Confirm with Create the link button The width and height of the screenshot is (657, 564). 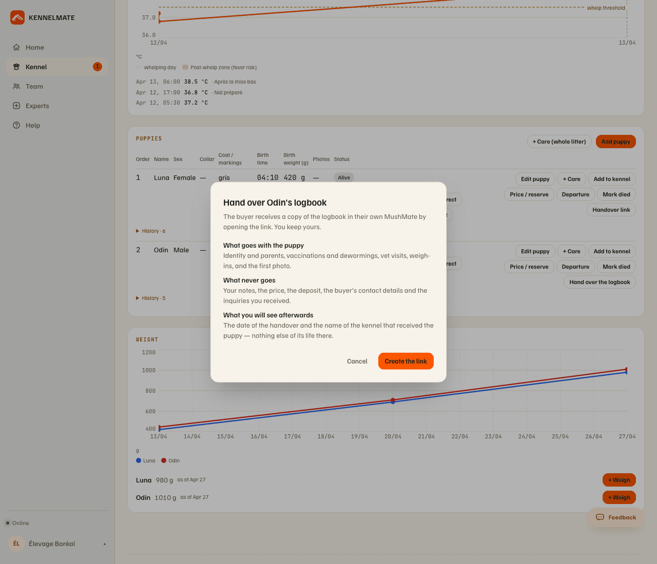click(406, 361)
